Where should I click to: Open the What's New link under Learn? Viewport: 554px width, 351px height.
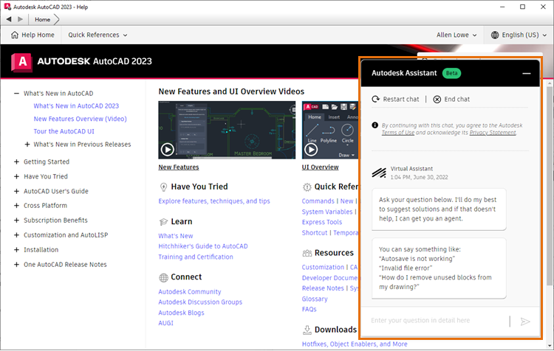(x=175, y=236)
